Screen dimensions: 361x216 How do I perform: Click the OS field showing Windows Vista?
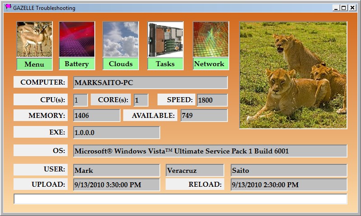(x=210, y=151)
